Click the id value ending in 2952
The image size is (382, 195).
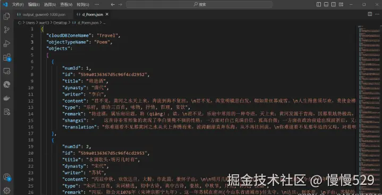coord(112,74)
